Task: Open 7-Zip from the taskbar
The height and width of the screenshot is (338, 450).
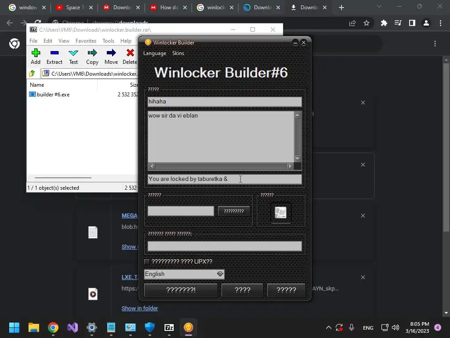Action: [x=169, y=327]
